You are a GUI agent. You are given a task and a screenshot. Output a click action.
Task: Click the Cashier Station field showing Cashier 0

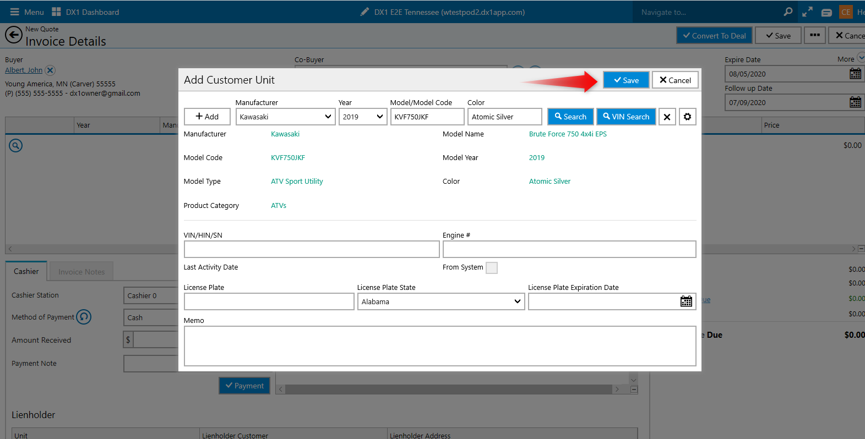[x=151, y=295]
